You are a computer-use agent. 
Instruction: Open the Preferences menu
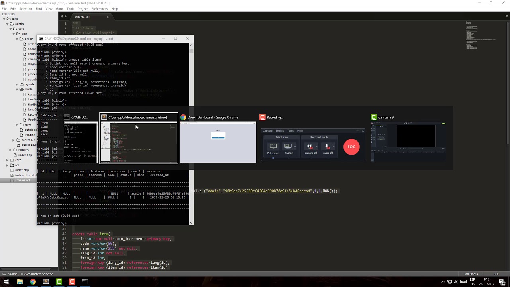99,9
